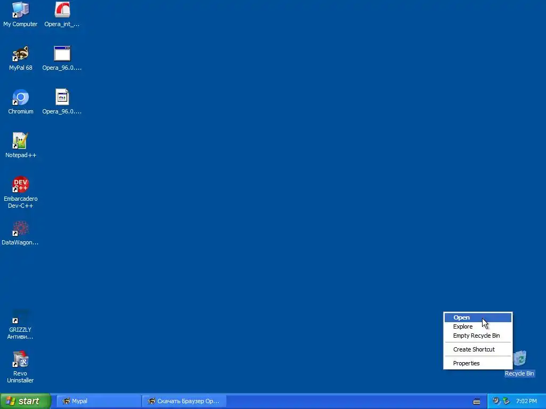
Task: Open Properties from the context menu
Action: [478, 363]
